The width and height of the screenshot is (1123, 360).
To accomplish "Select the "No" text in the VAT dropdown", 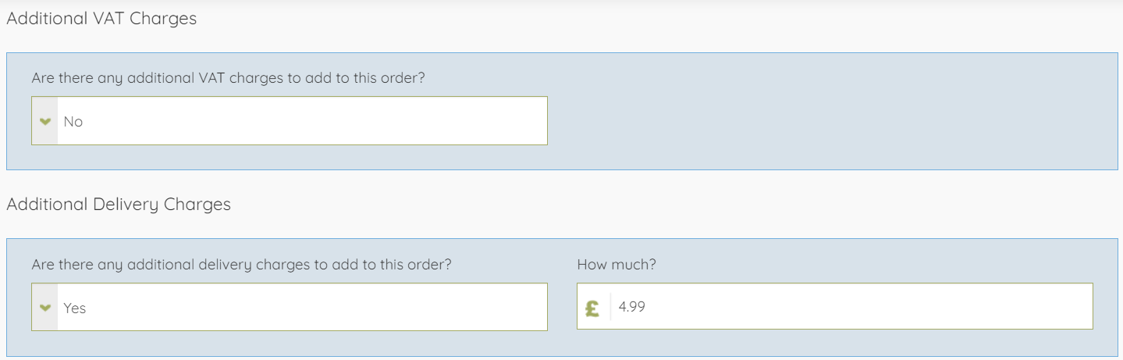I will (73, 122).
